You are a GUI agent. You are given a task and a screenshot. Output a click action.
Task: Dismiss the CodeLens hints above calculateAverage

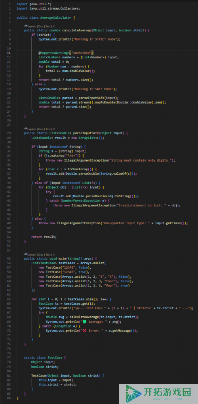tap(54, 26)
